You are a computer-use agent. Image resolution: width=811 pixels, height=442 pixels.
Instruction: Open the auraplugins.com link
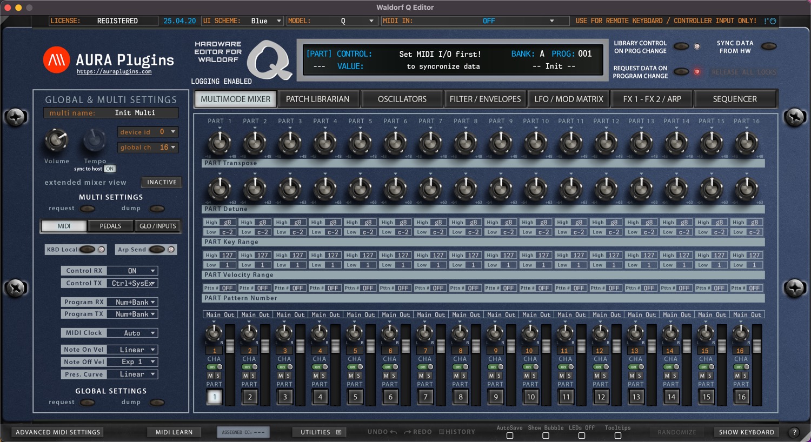(x=114, y=72)
